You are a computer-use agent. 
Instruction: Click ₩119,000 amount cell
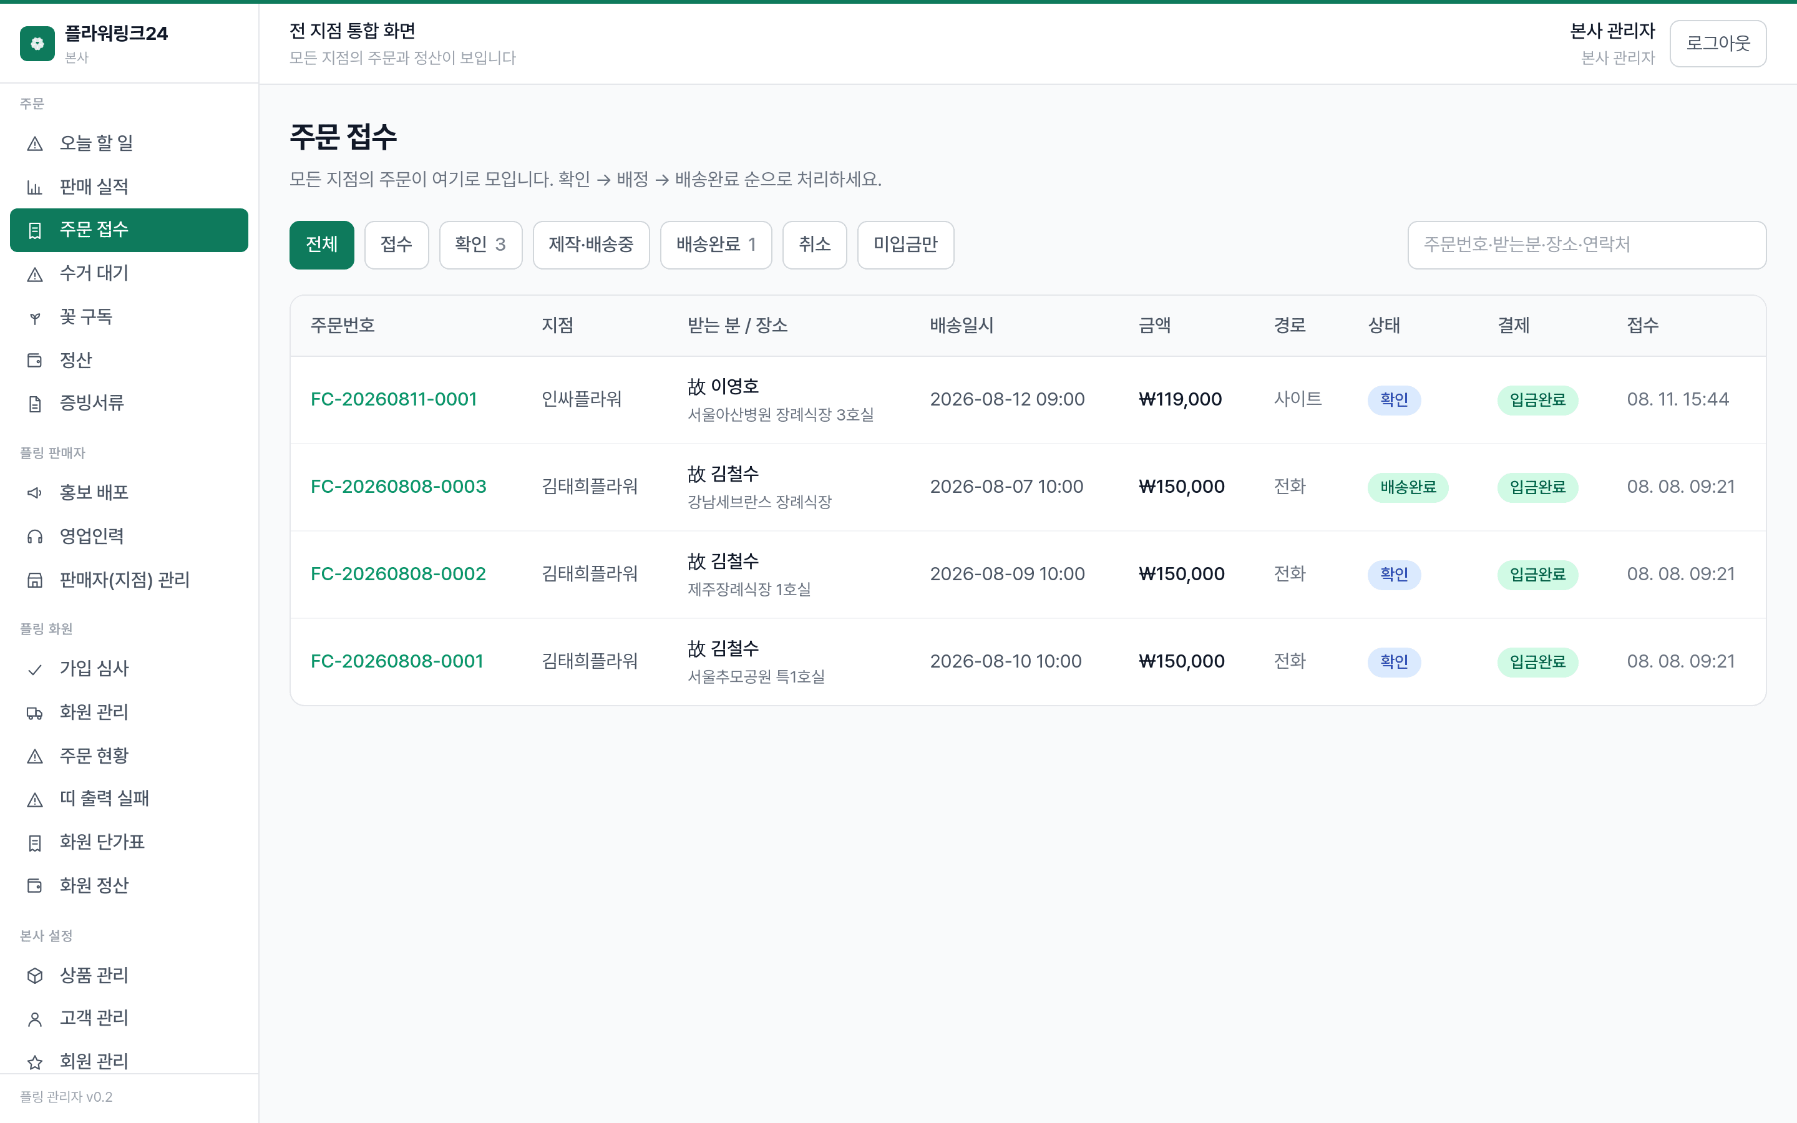click(x=1180, y=399)
